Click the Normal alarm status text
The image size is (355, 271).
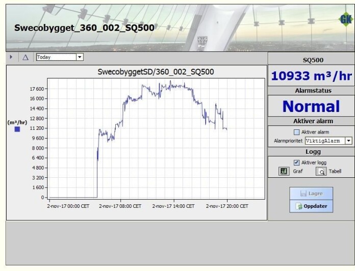point(311,106)
